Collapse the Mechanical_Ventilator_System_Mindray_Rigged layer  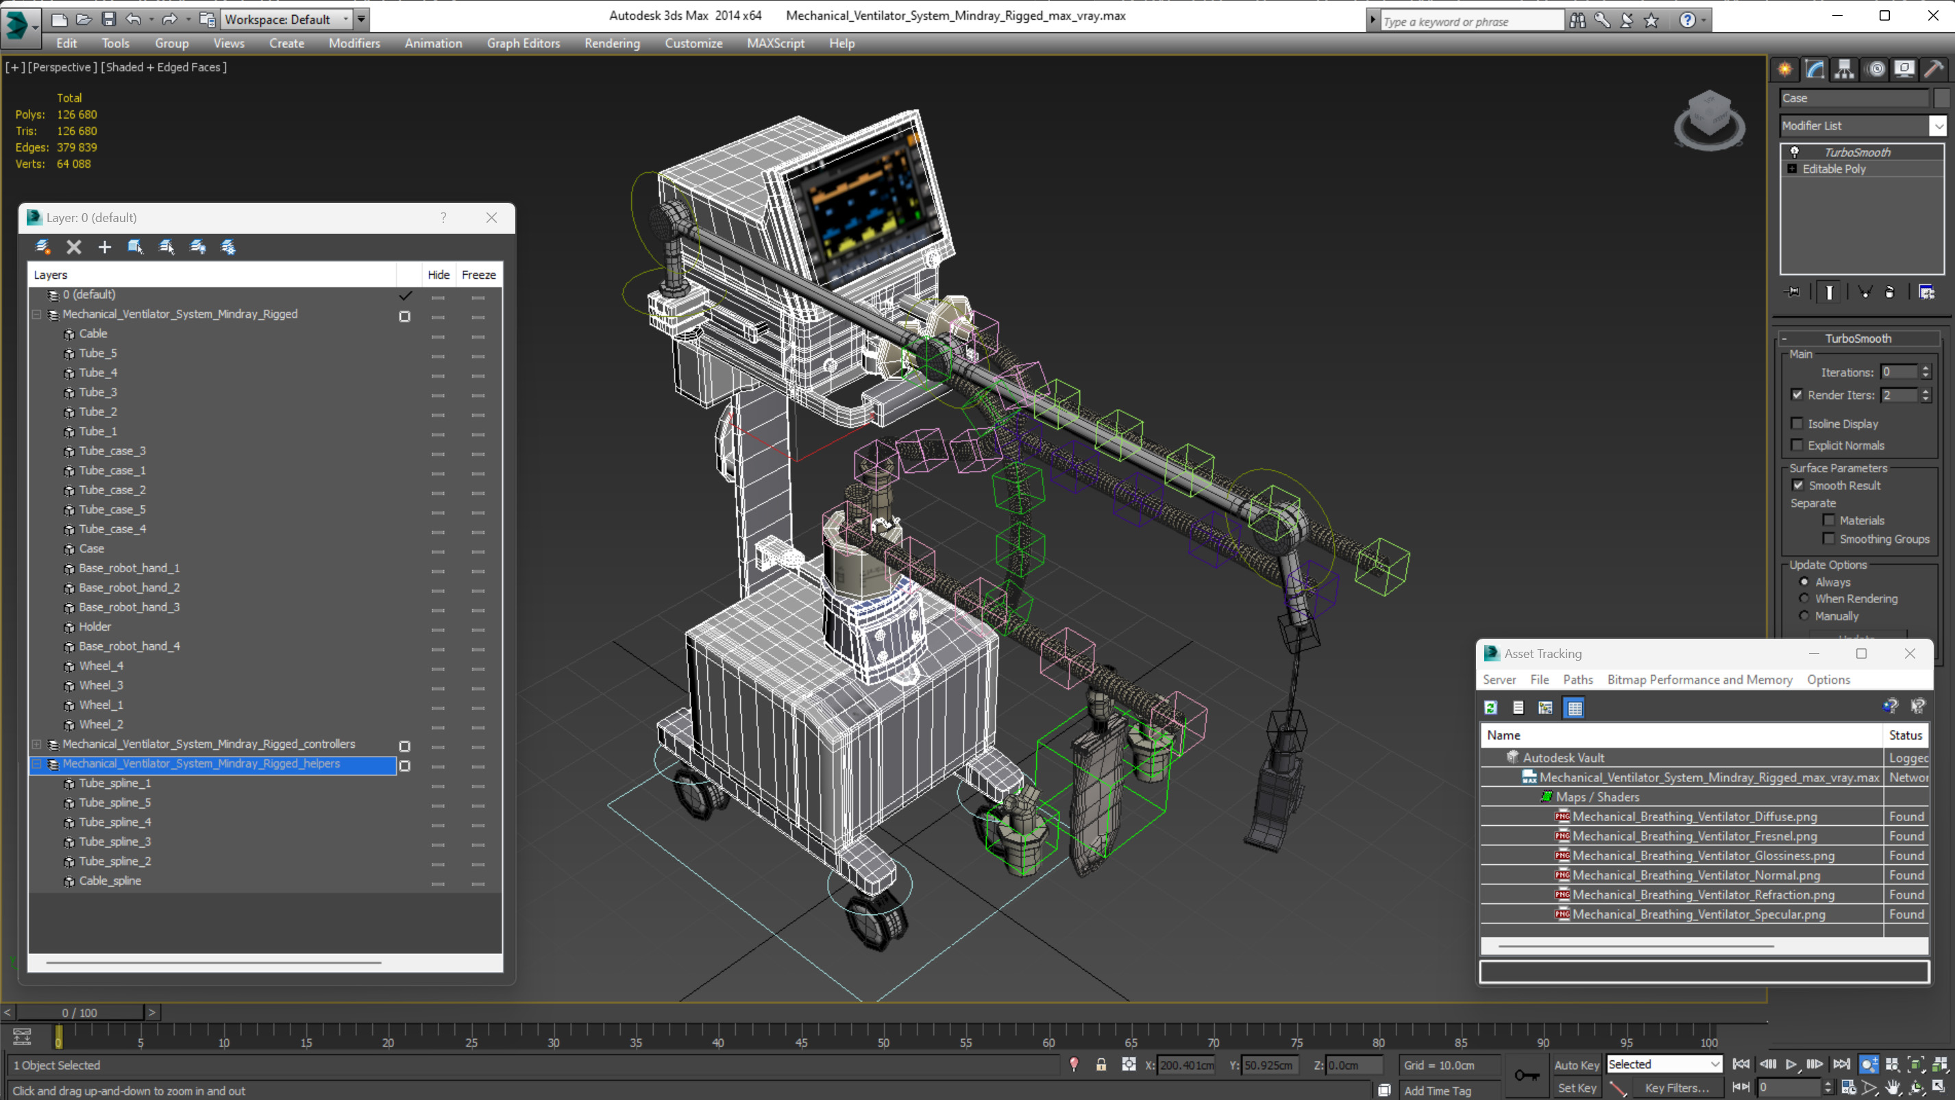(36, 313)
